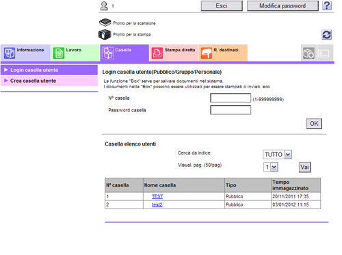Image resolution: width=342 pixels, height=255 pixels.
Task: Open the R. destinazi. tab
Action: [223, 53]
